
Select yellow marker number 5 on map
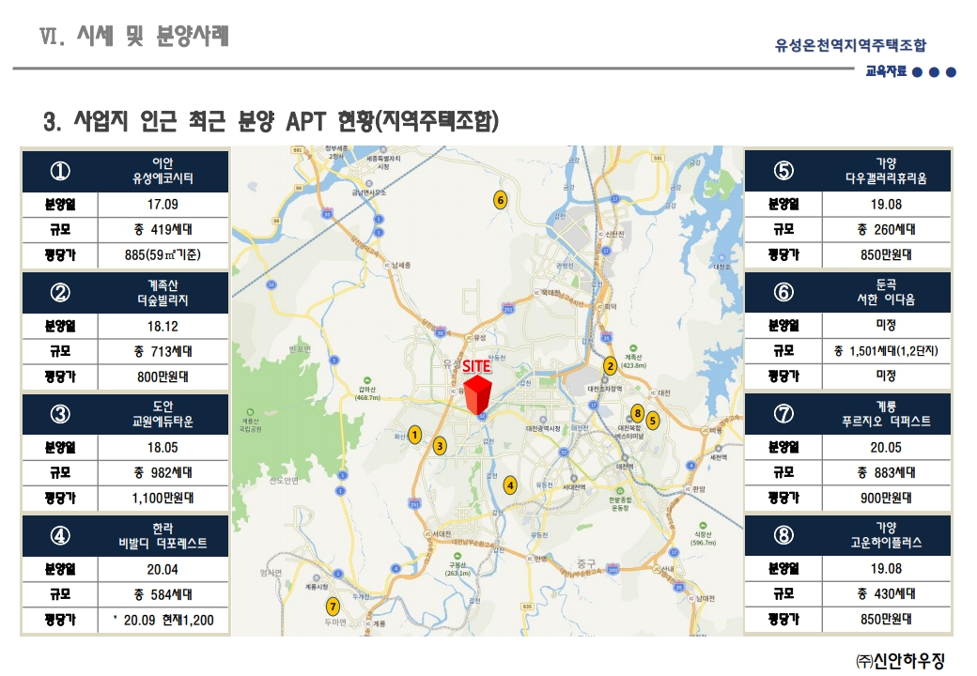tap(652, 421)
